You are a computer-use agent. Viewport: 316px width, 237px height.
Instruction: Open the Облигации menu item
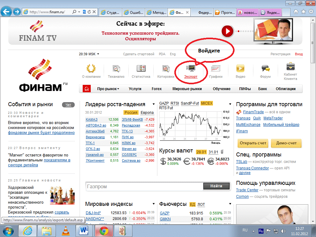click(x=285, y=89)
